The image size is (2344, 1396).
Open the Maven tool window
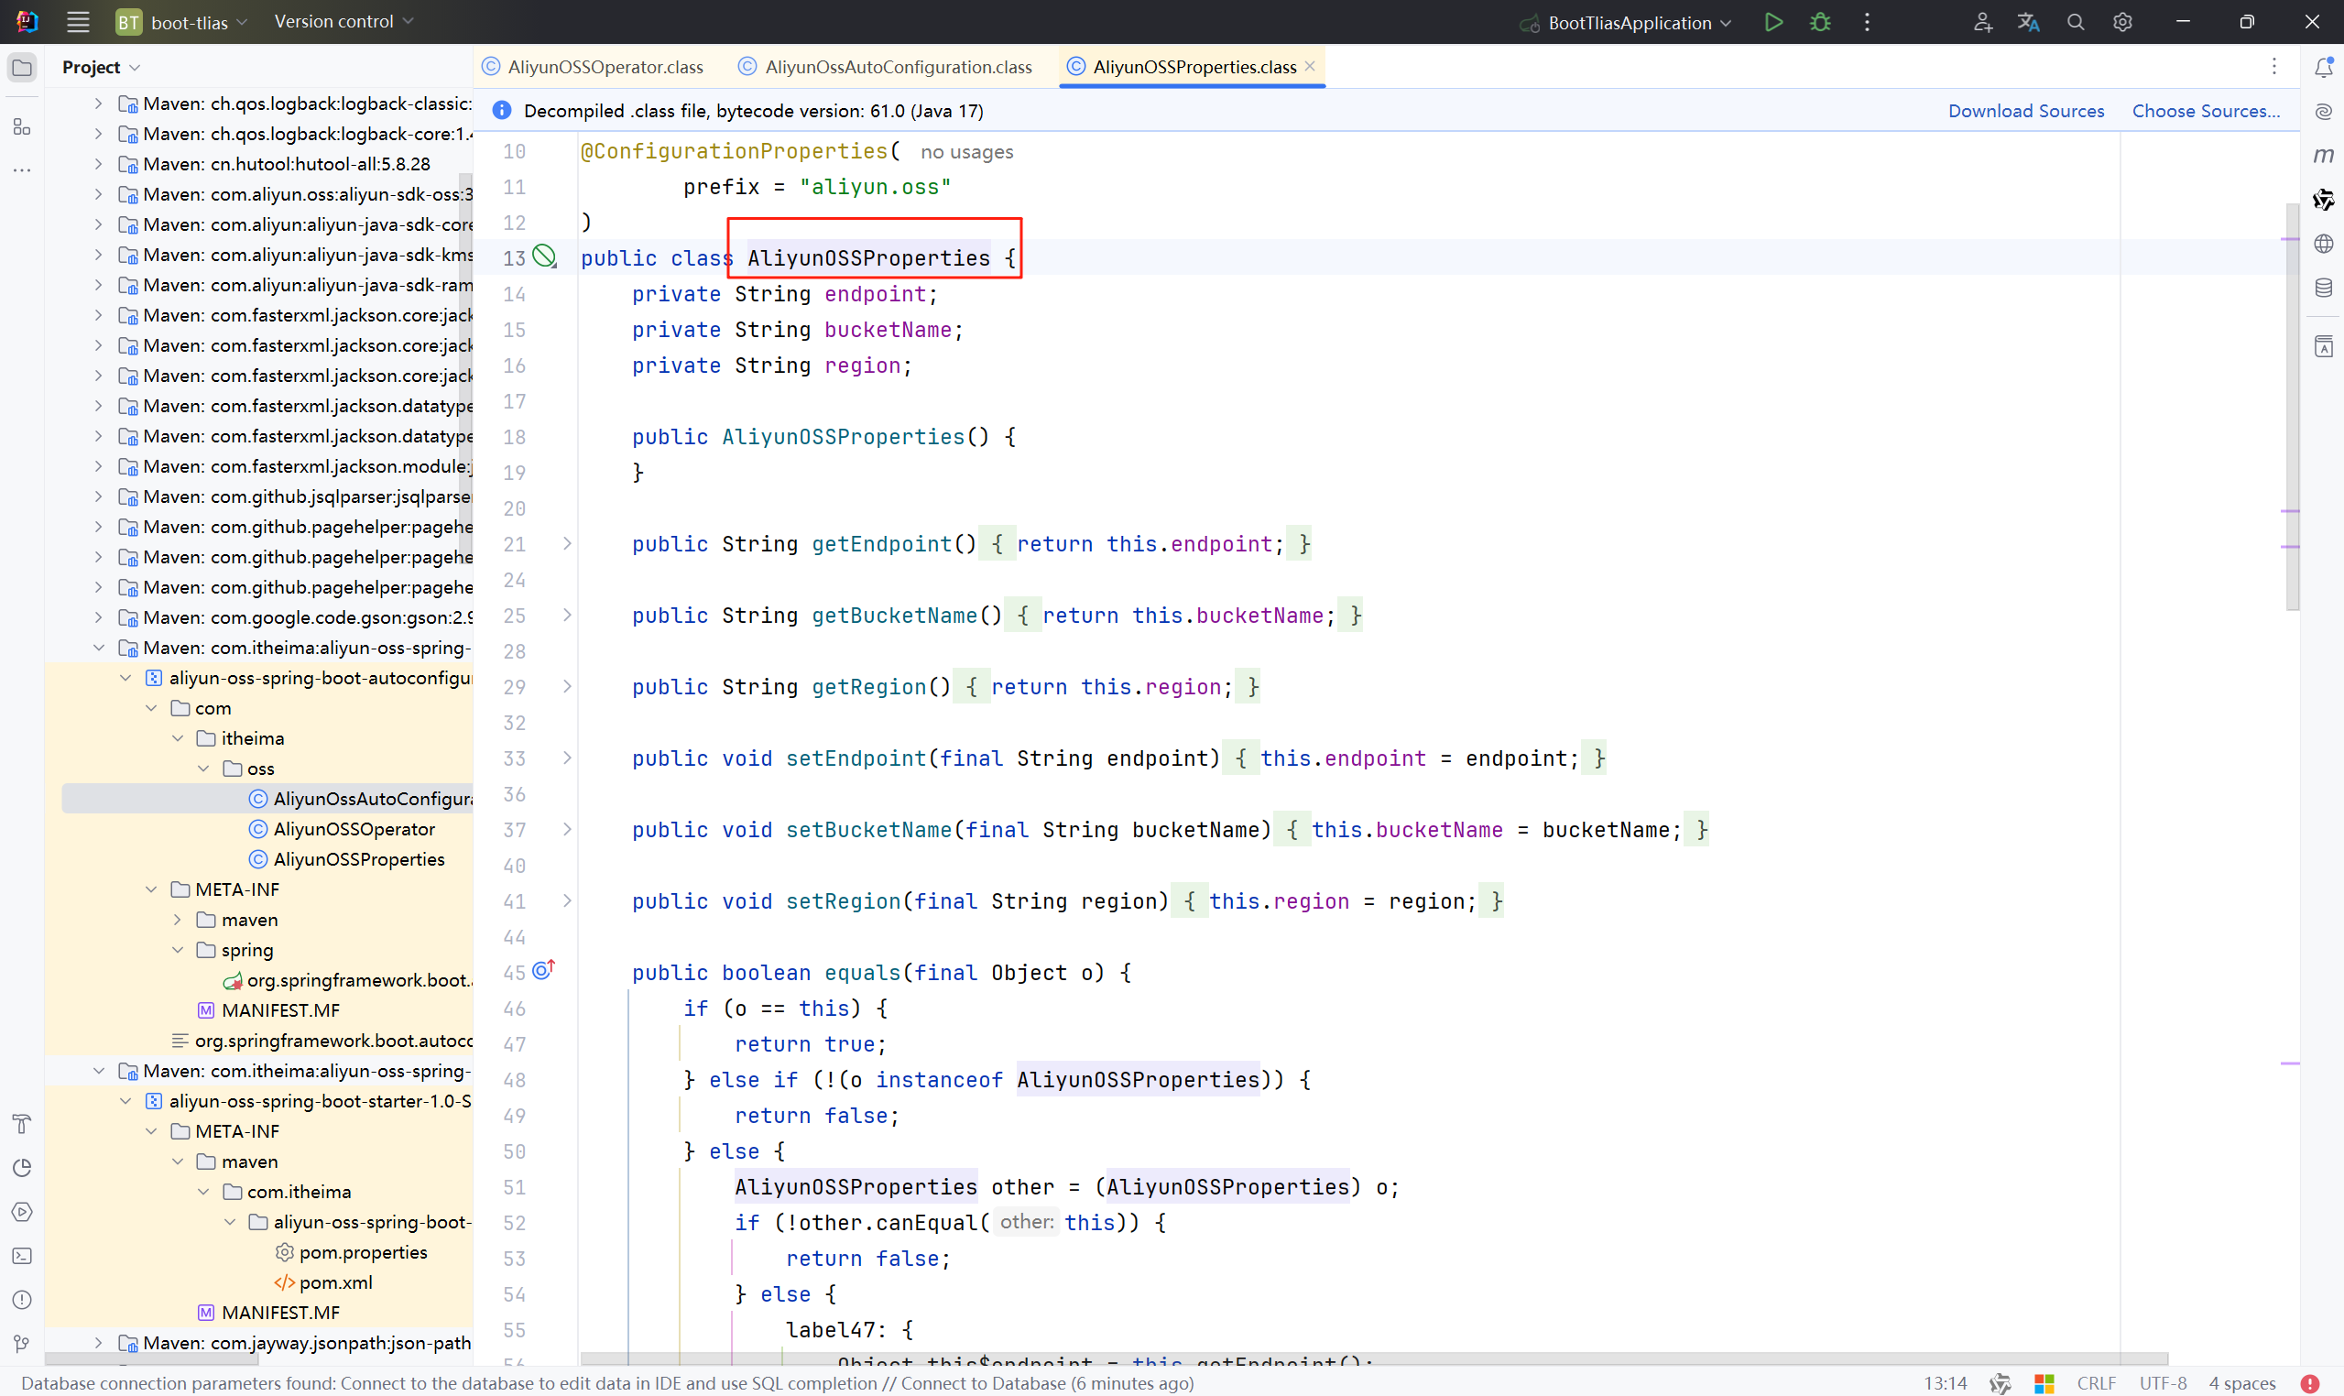tap(2322, 155)
